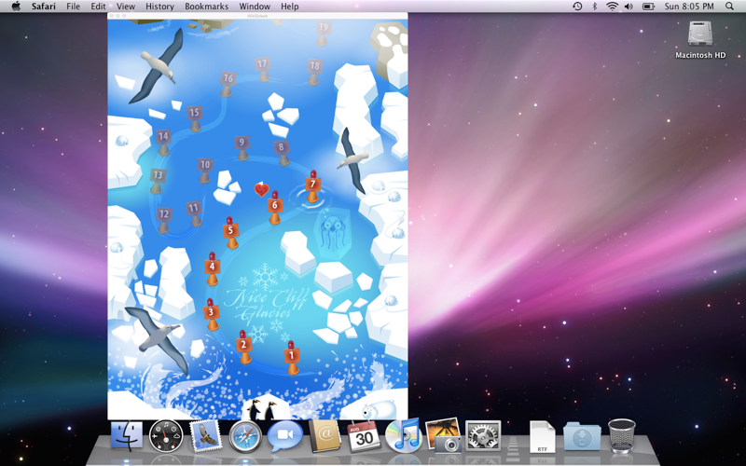Open the History menu
Image resolution: width=746 pixels, height=466 pixels.
(159, 7)
